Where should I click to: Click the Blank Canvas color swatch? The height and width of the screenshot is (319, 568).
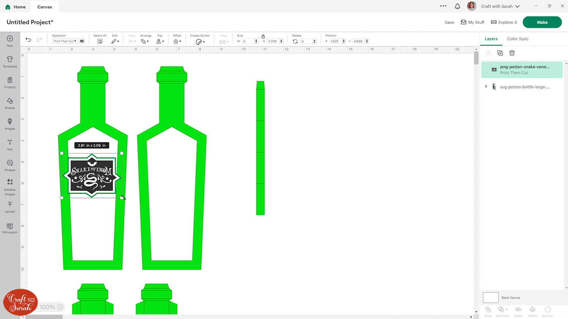coord(490,297)
